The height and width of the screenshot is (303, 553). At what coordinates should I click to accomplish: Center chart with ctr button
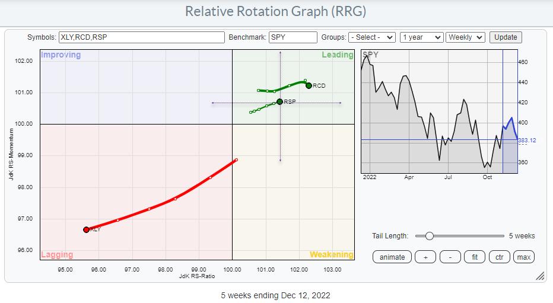pyautogui.click(x=500, y=257)
